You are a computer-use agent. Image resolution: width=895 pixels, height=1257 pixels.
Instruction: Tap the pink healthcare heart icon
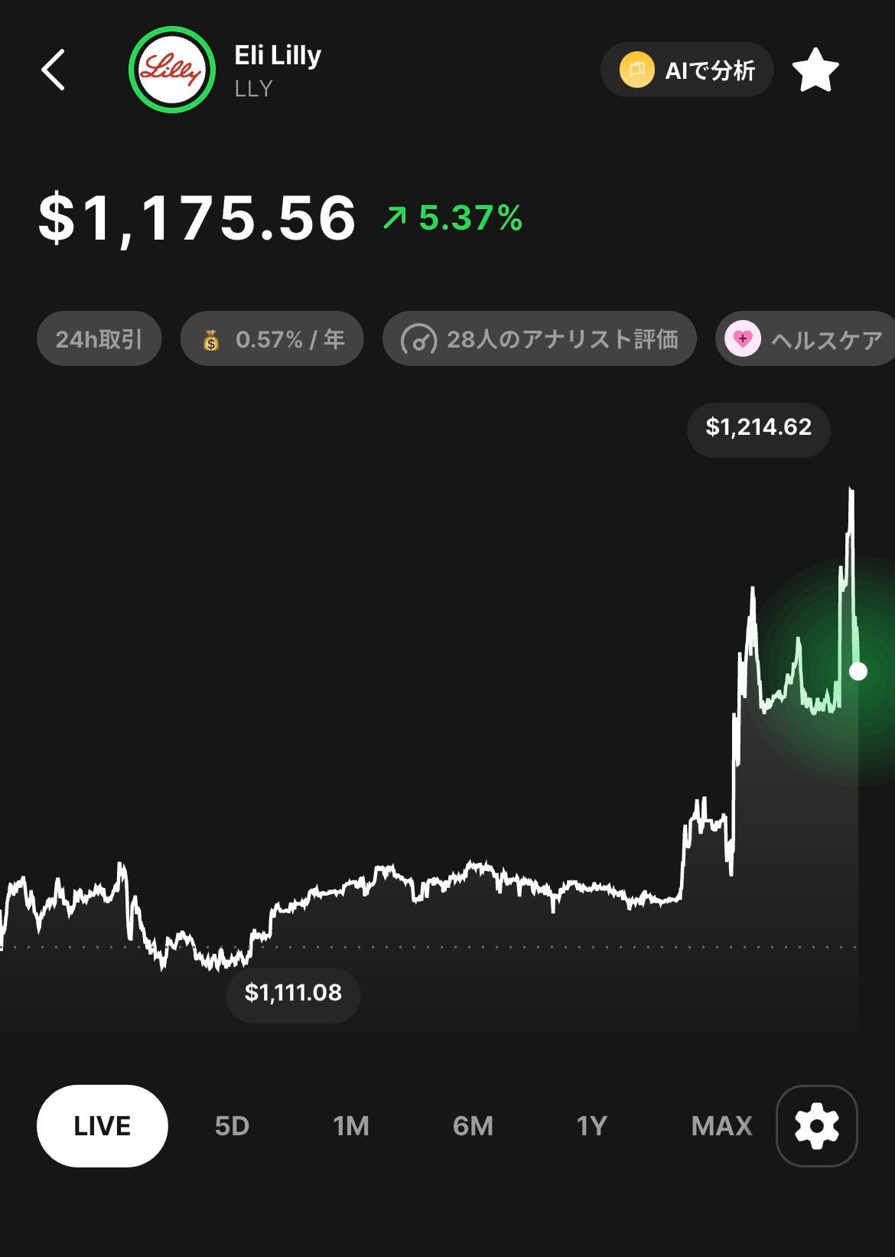click(743, 338)
